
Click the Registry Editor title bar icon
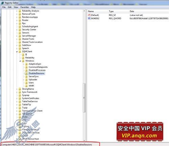[2, 3]
